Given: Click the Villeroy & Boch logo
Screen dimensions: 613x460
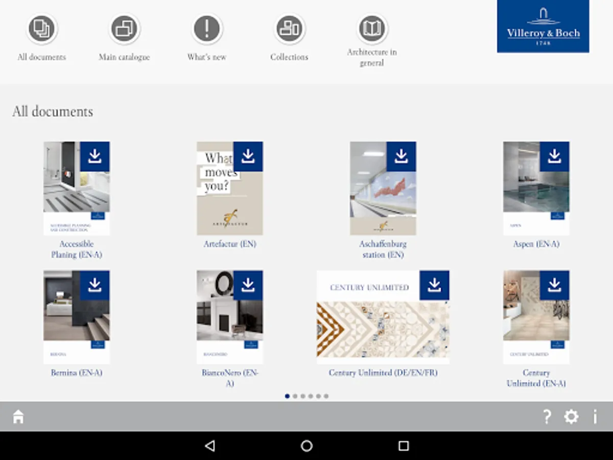Looking at the screenshot, I should click(x=543, y=26).
